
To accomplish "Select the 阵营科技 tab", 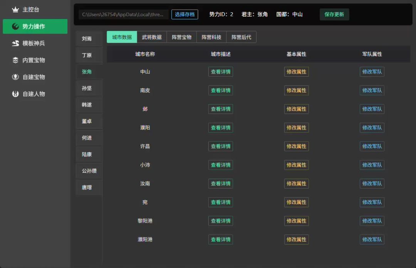I will click(211, 37).
